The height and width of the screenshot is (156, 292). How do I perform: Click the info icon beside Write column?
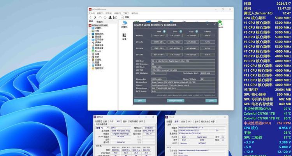point(181,32)
